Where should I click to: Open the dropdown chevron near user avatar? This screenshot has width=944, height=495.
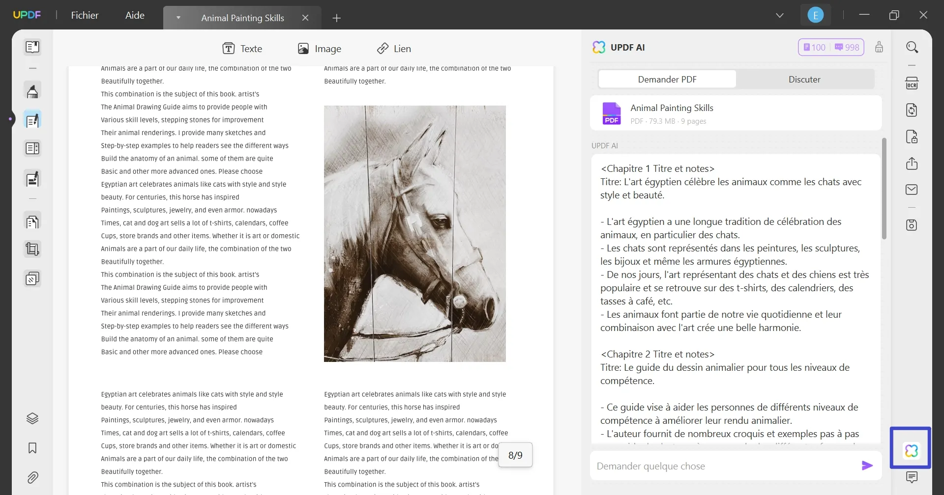pyautogui.click(x=780, y=15)
